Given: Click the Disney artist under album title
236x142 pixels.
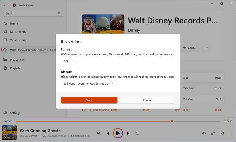Looking at the screenshot, I should tap(134, 30).
